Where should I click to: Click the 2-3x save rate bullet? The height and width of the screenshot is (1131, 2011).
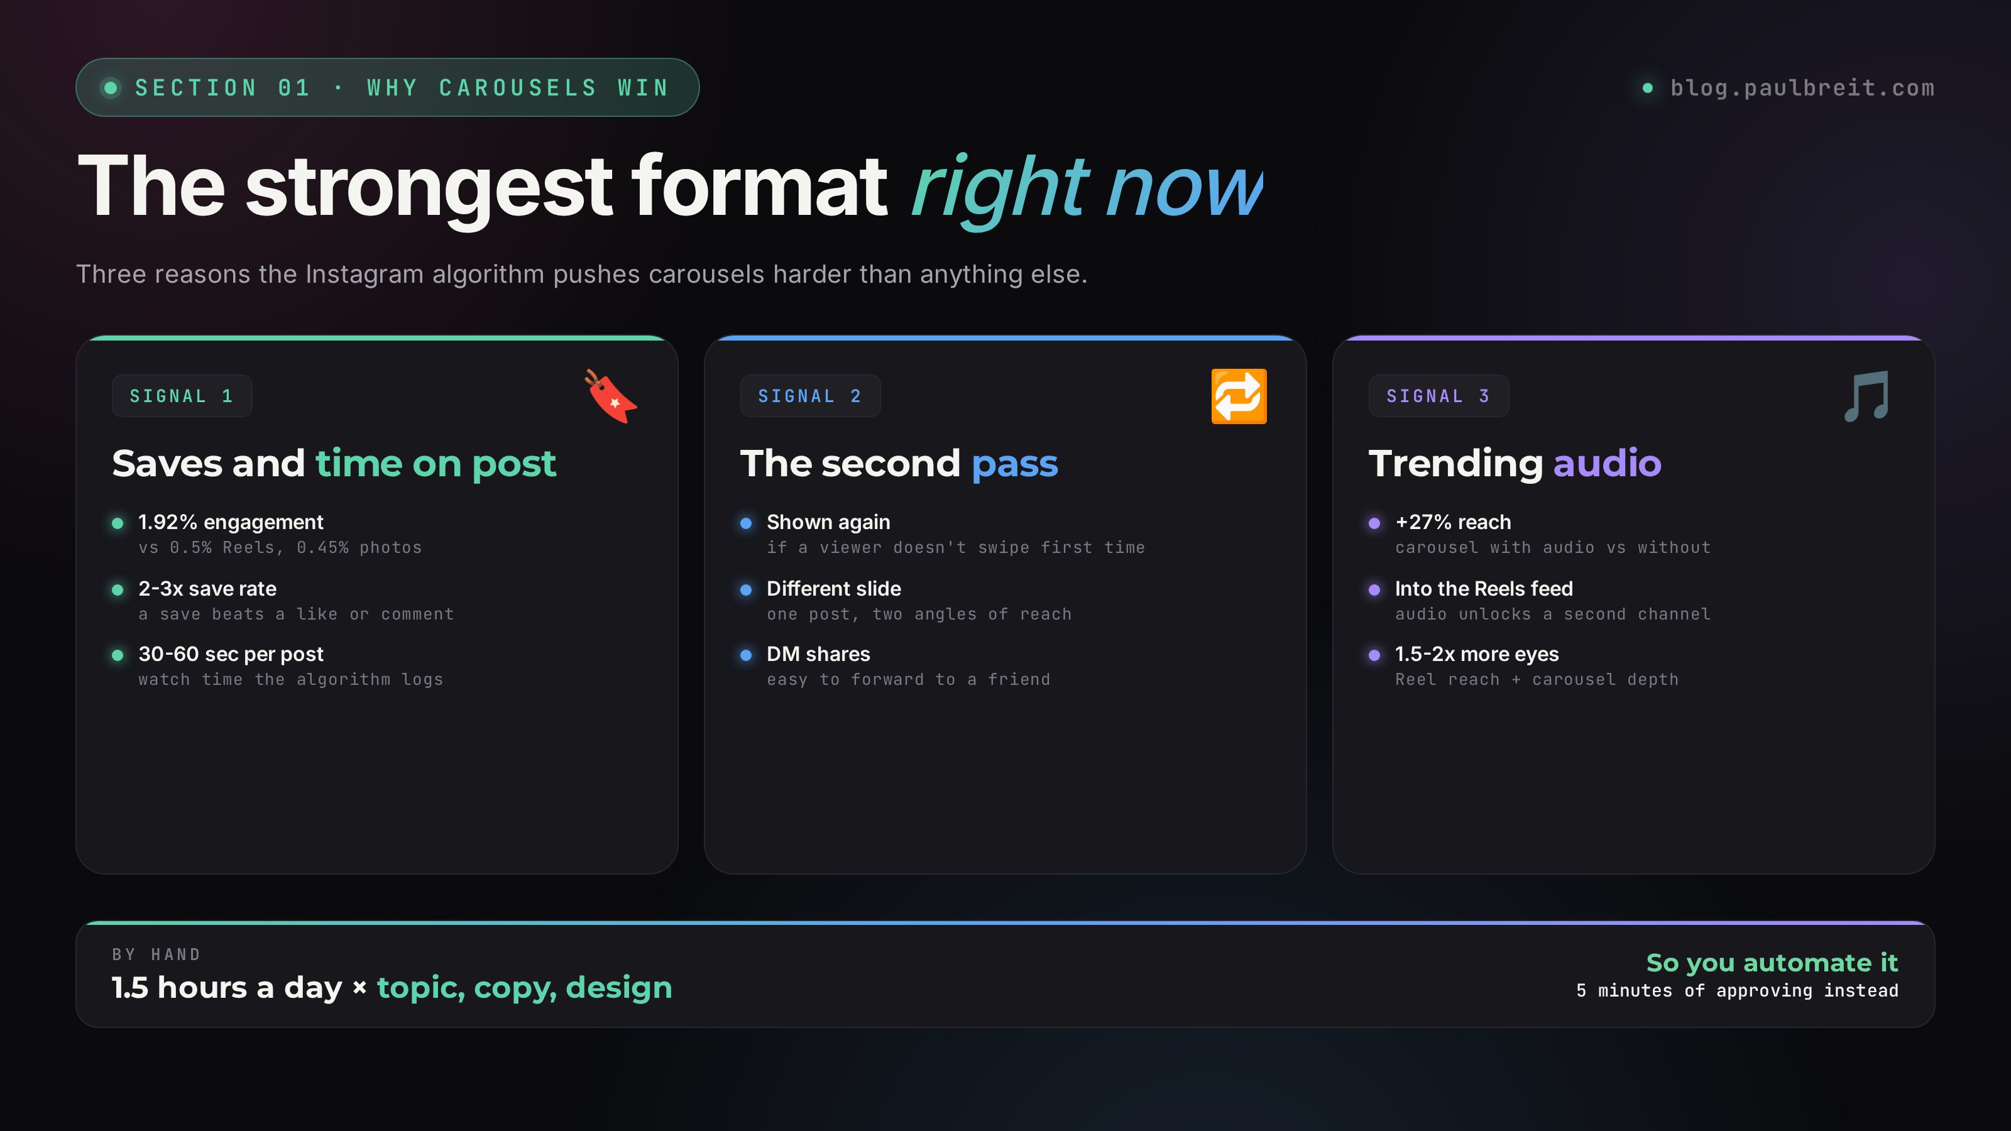click(207, 589)
